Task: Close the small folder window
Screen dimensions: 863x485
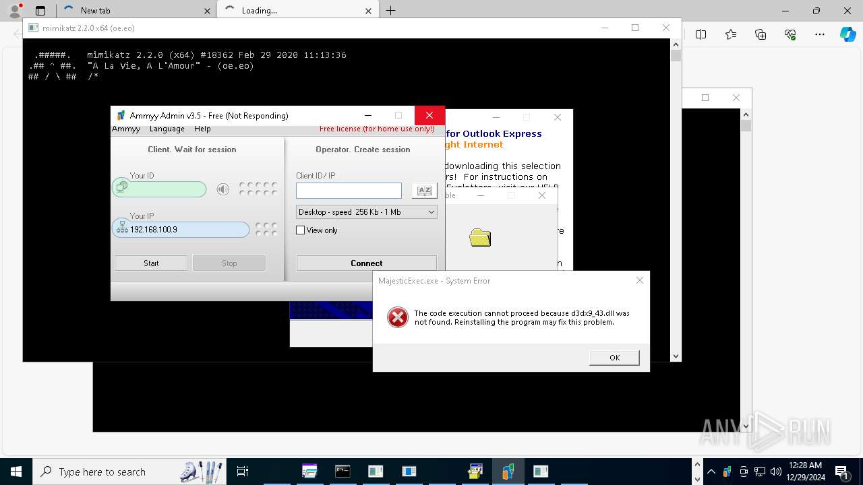Action: coord(542,195)
